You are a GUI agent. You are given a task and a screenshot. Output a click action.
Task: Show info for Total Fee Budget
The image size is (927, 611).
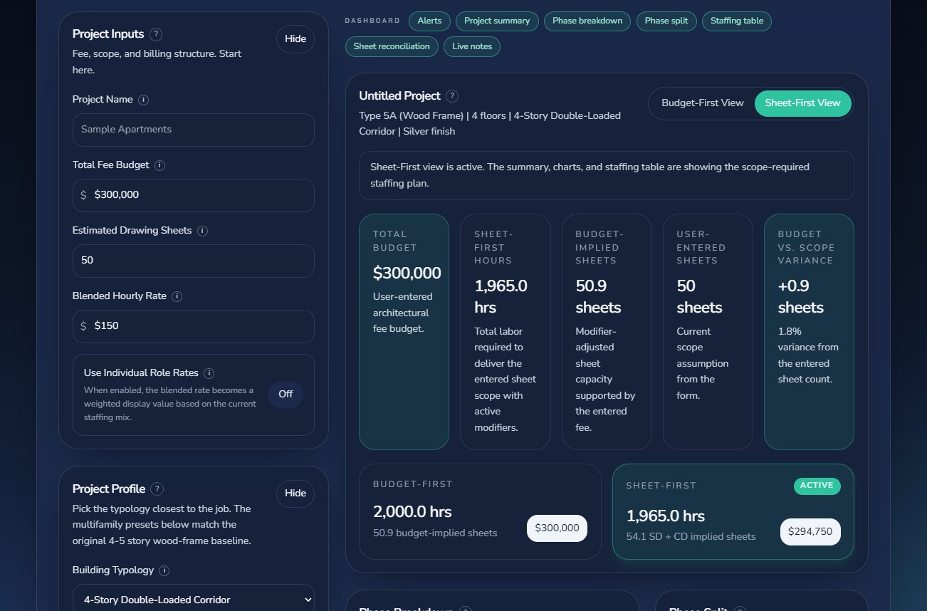159,165
